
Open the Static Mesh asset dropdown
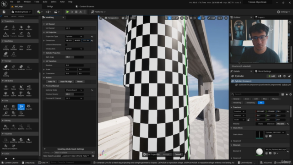(275, 132)
